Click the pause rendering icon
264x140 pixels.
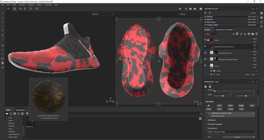click(x=180, y=9)
